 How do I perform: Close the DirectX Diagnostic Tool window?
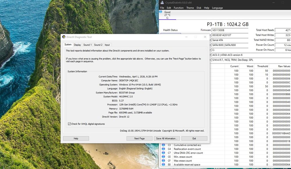pos(205,37)
